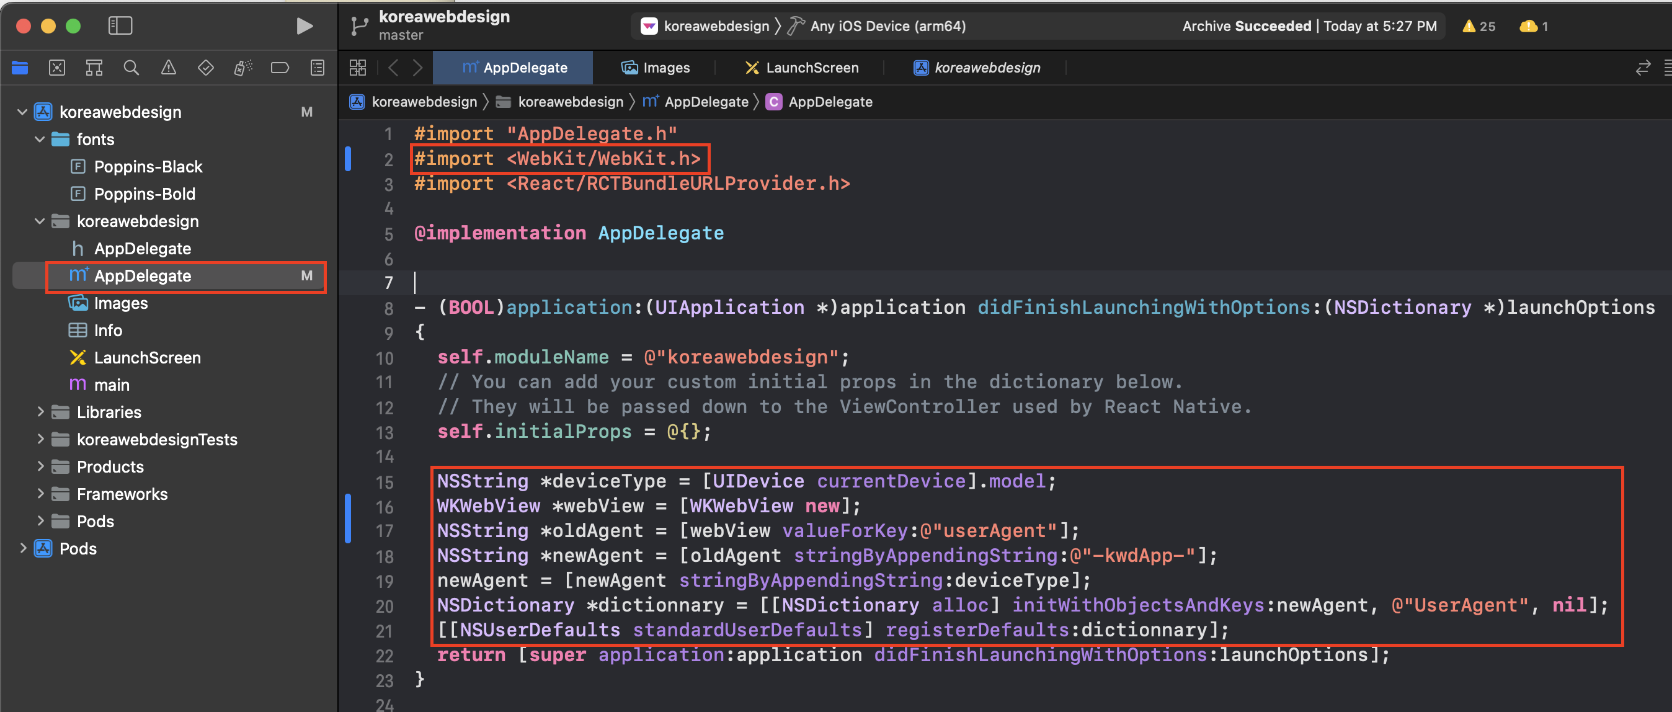Open the related items grid menu
This screenshot has width=1672, height=712.
358,68
